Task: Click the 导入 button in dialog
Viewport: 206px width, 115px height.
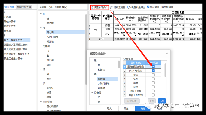Action: click(109, 109)
